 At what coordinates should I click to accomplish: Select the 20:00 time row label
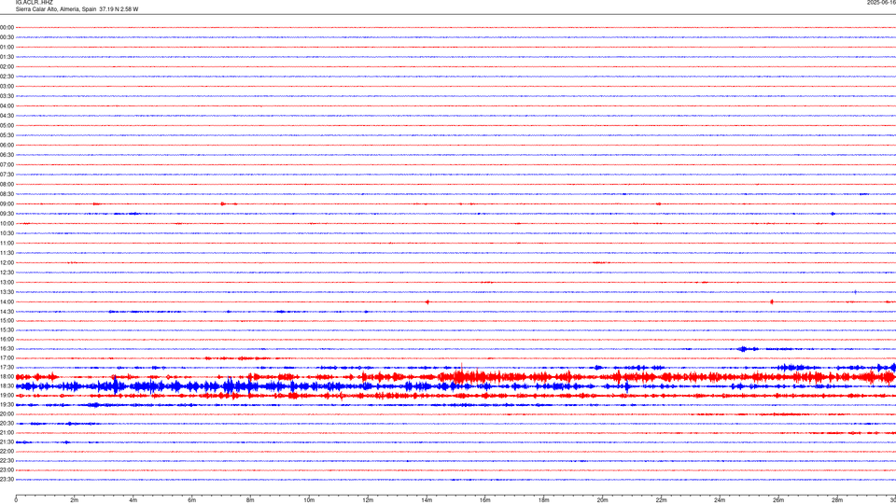point(7,413)
